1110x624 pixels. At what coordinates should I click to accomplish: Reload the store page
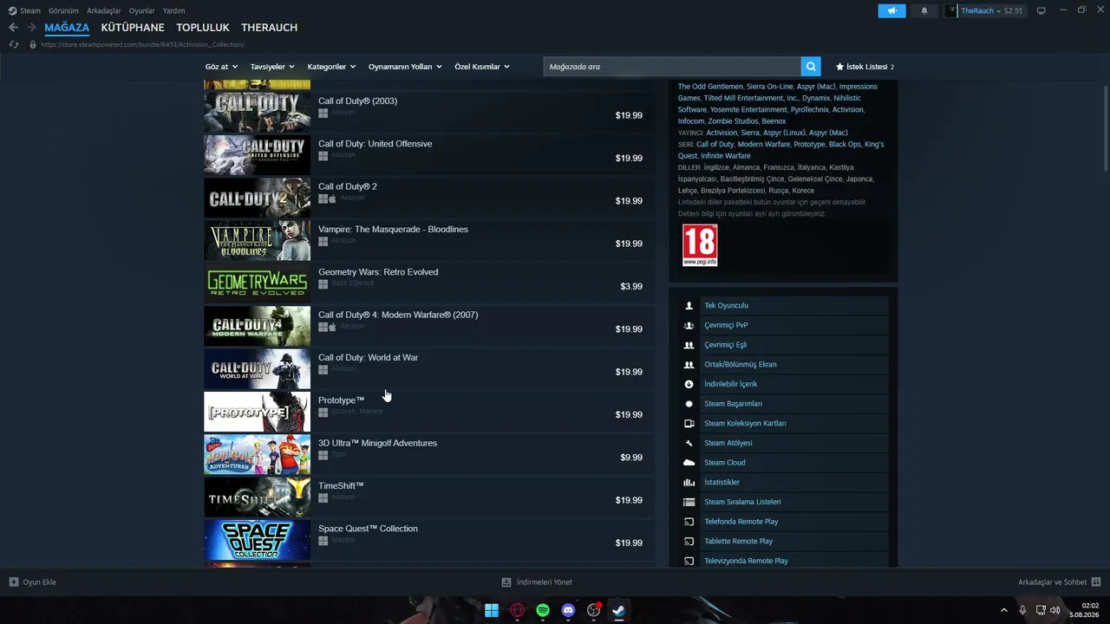[14, 44]
